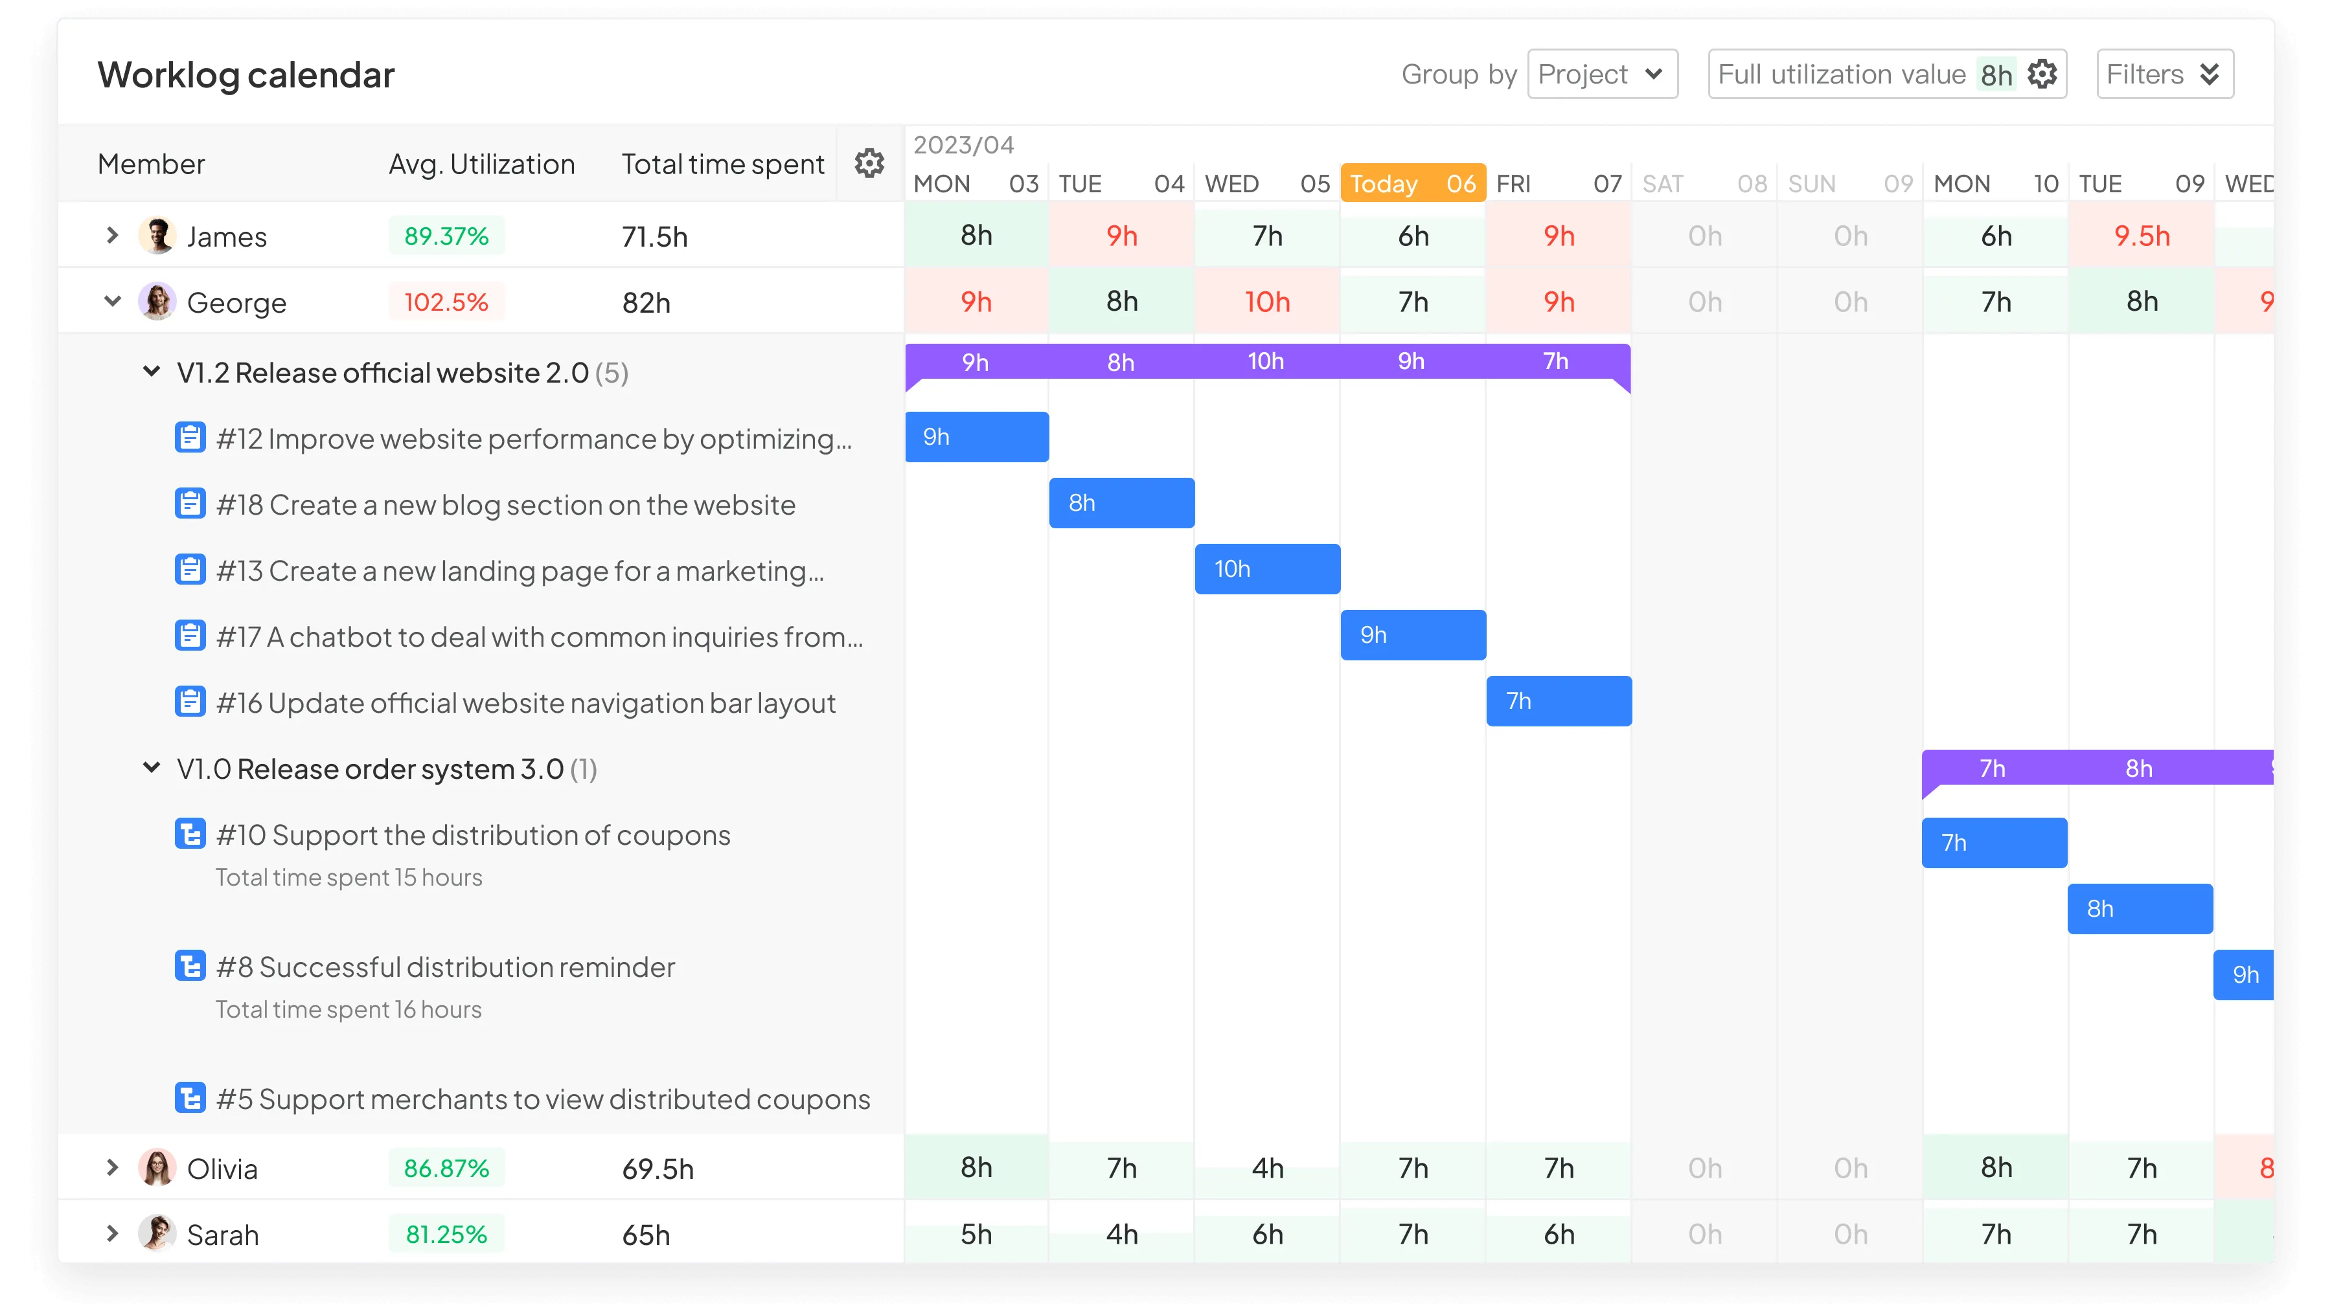
Task: Open #17 chatbot task link
Action: 540,637
